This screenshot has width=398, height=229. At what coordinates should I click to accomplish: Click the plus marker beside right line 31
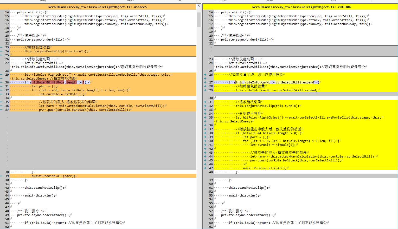[x=205, y=102]
